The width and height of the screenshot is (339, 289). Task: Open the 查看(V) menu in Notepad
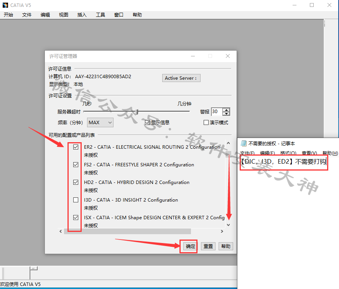tap(309, 153)
